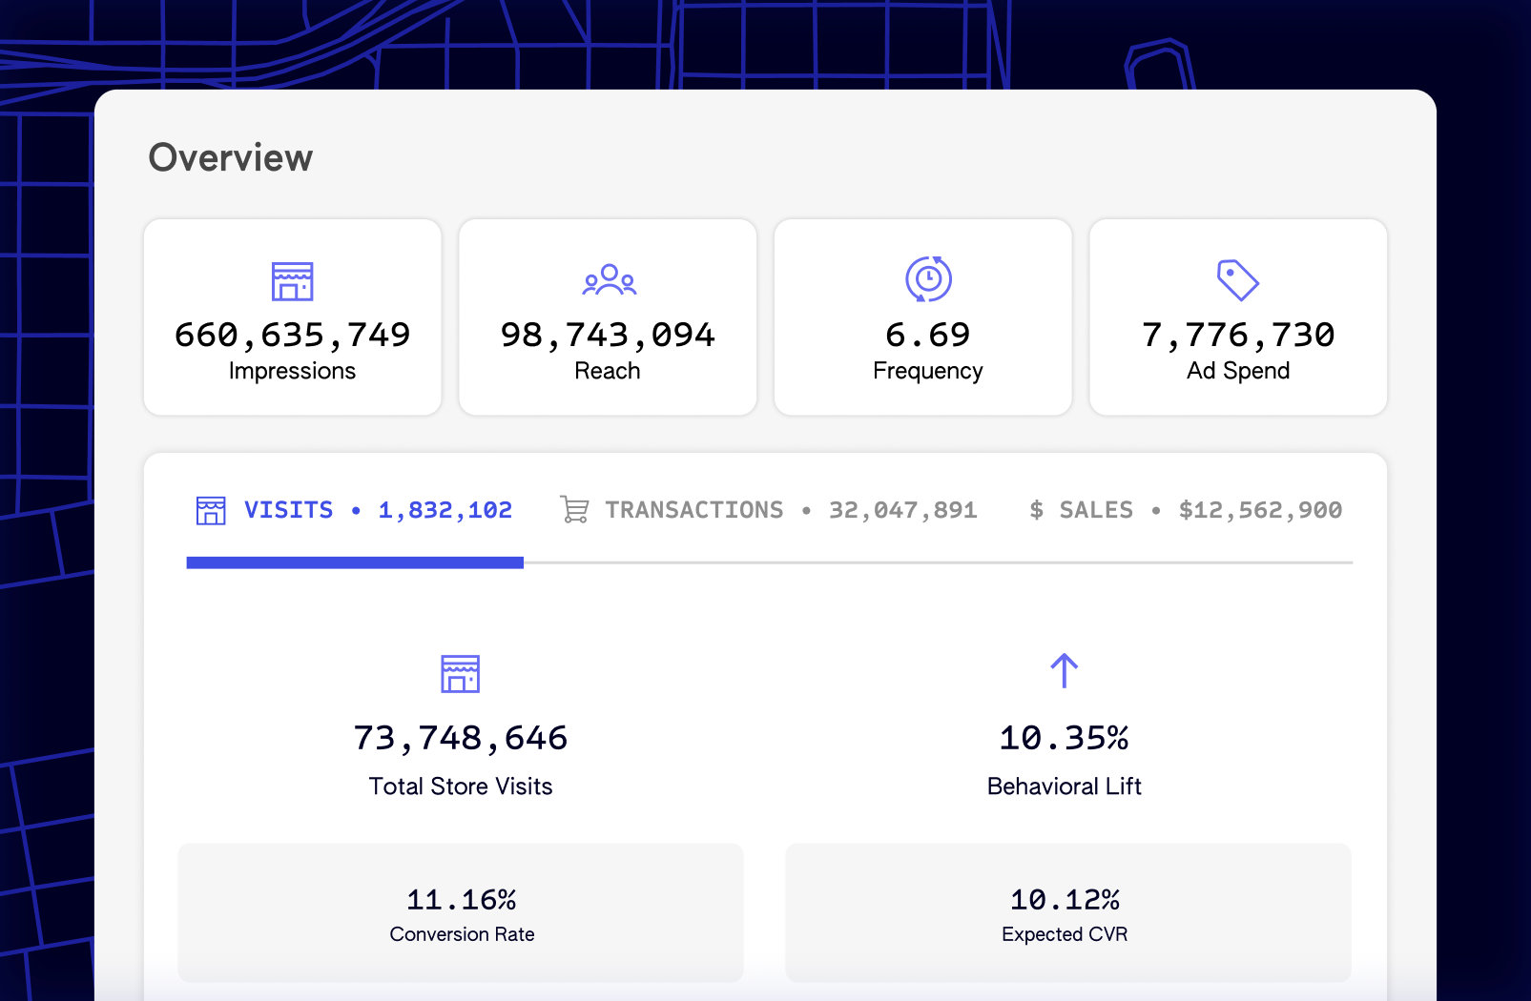Click the Overview heading
The height and width of the screenshot is (1001, 1531).
coord(230,156)
